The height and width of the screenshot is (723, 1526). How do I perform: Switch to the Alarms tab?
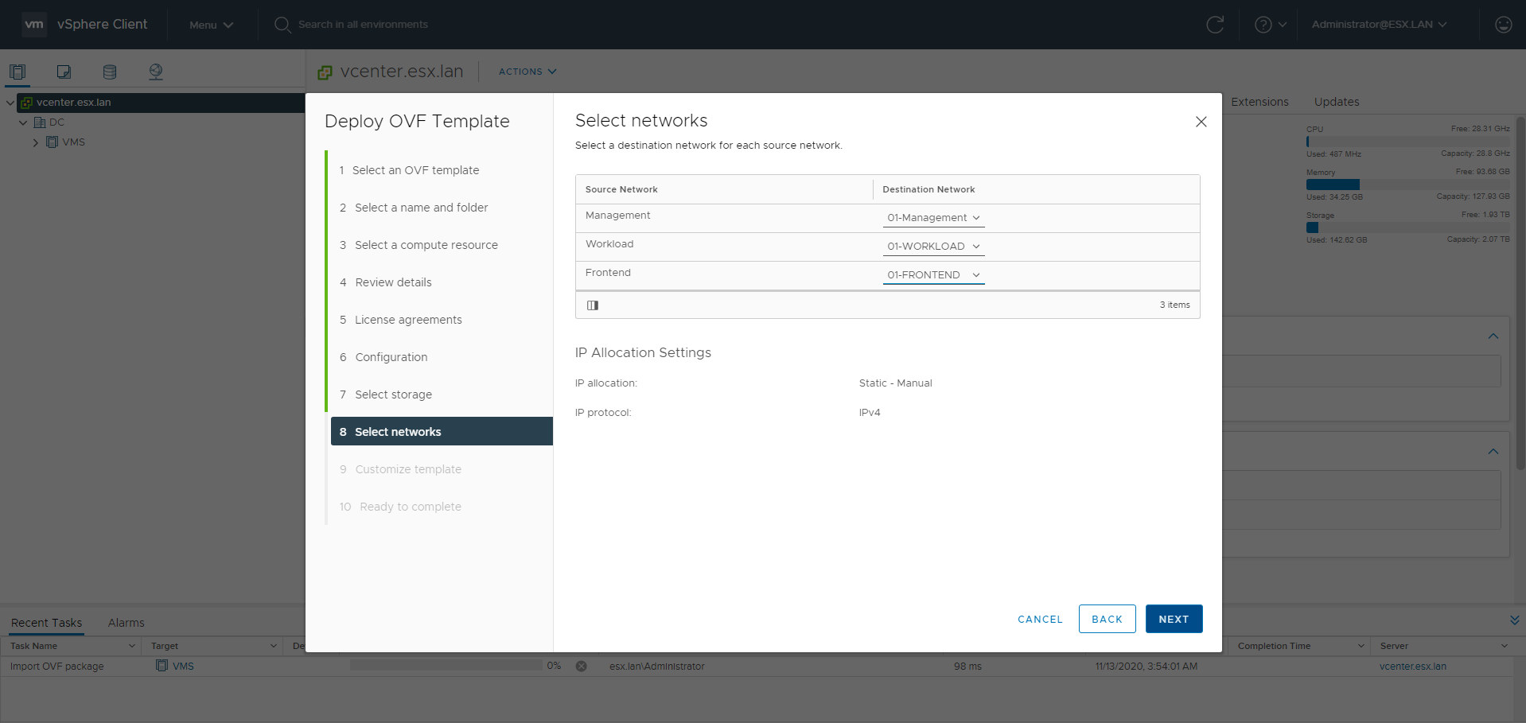point(126,623)
